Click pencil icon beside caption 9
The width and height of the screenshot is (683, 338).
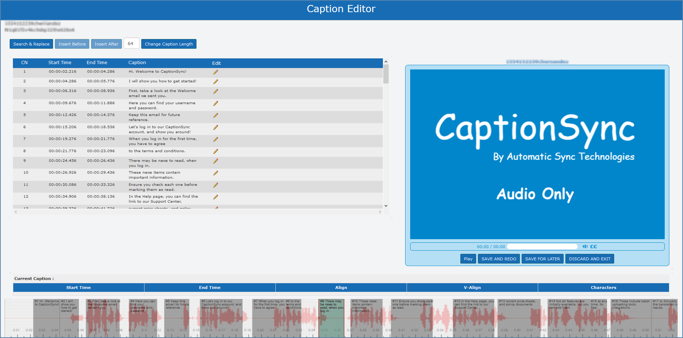(x=215, y=161)
